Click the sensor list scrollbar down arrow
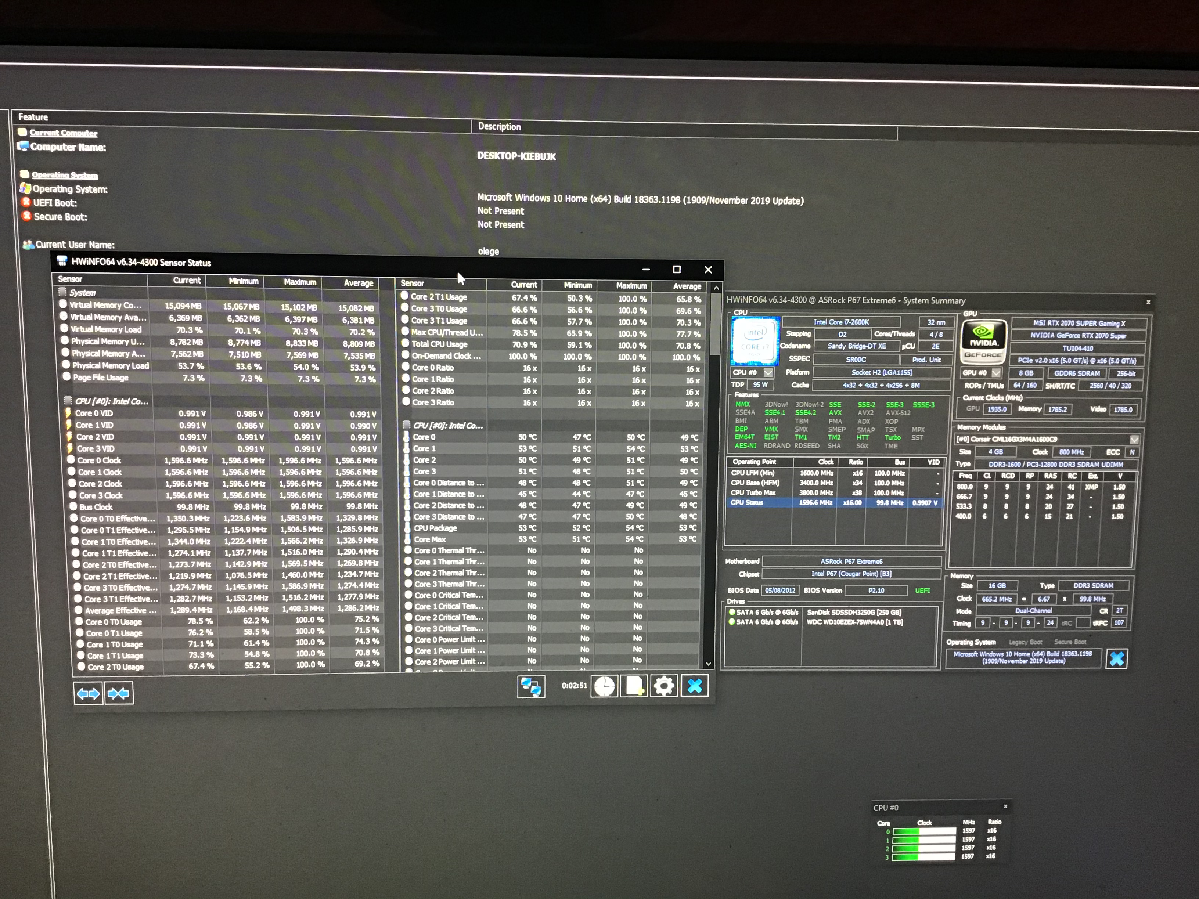Screen dimensions: 1199x899 tap(709, 664)
